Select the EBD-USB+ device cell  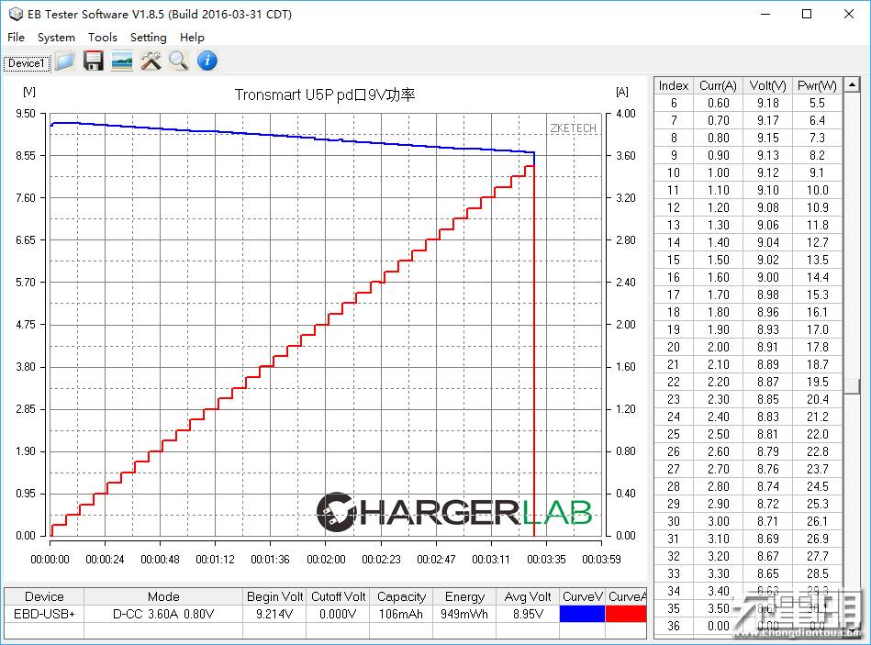click(44, 614)
